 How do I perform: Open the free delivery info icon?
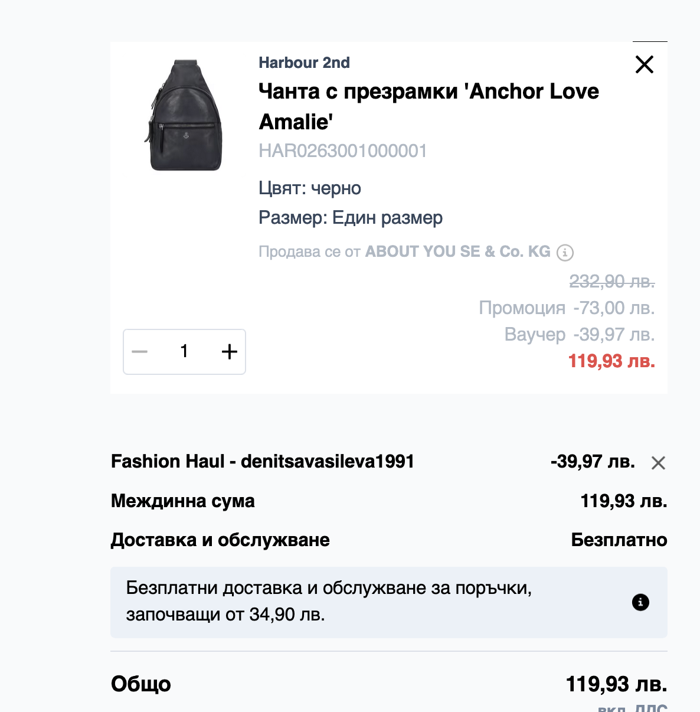coord(640,602)
